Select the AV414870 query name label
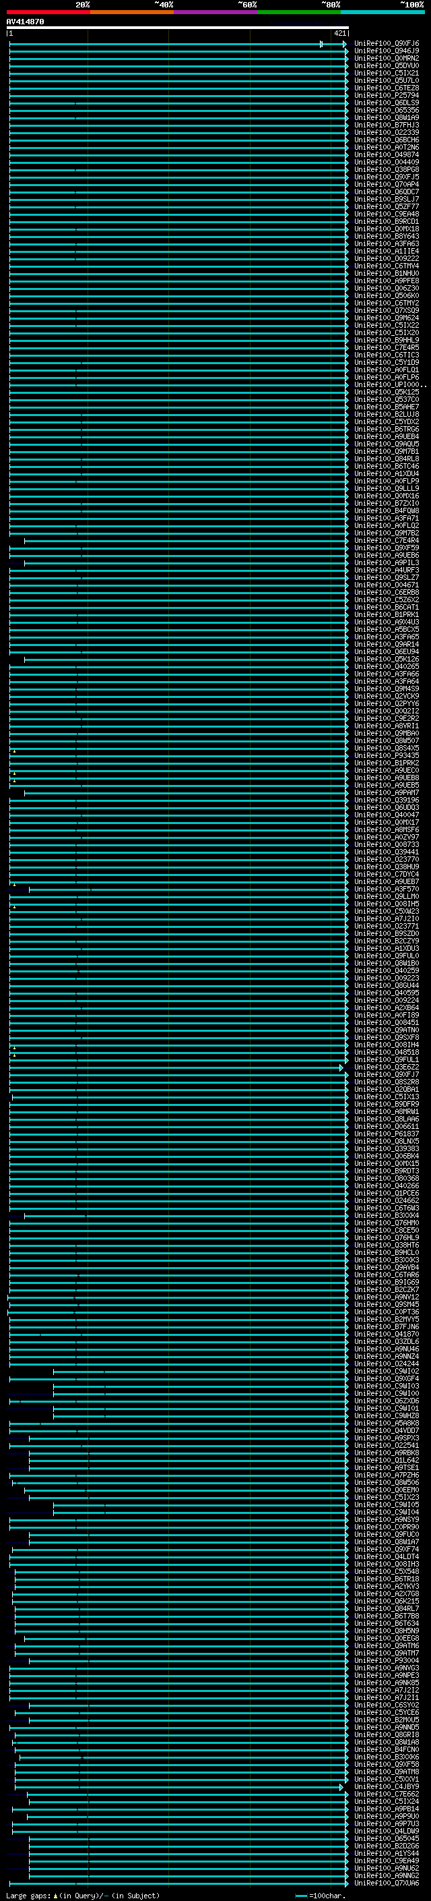Image resolution: width=431 pixels, height=1901 pixels. pyautogui.click(x=25, y=22)
